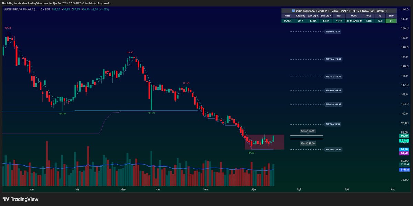Click the 6.83% value under 3Ay Dip %
The image size is (413, 206).
point(314,21)
